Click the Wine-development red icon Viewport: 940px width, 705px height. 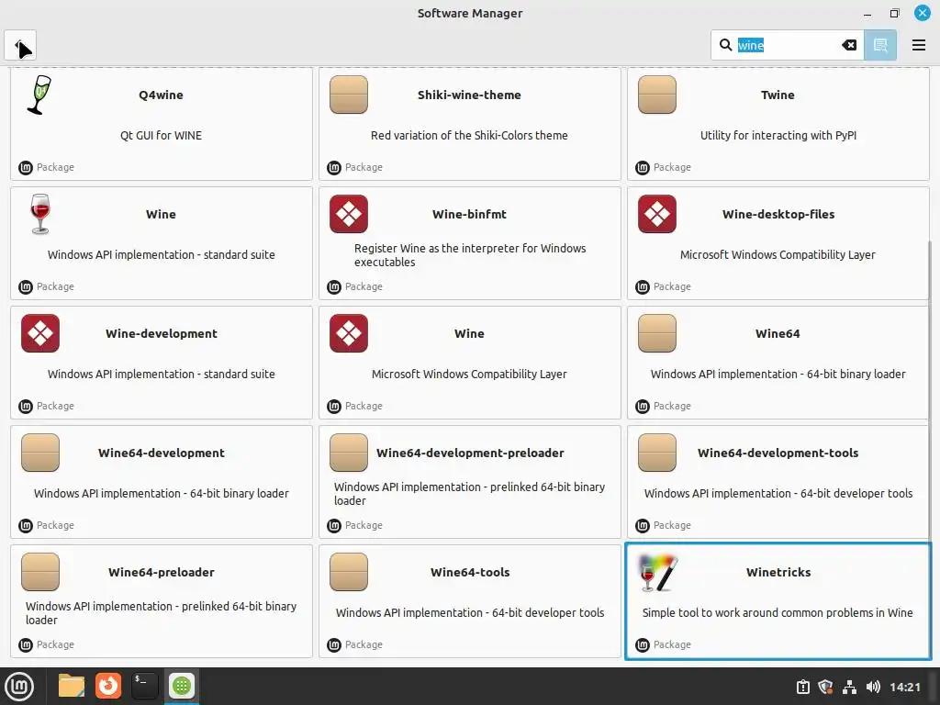coord(40,333)
